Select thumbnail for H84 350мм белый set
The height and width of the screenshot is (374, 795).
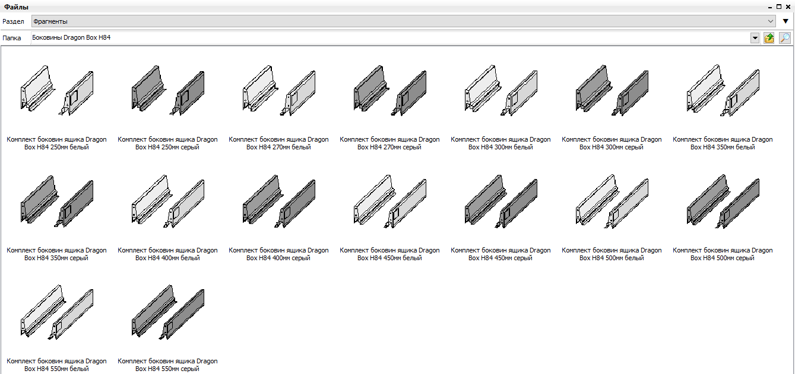[x=723, y=90]
